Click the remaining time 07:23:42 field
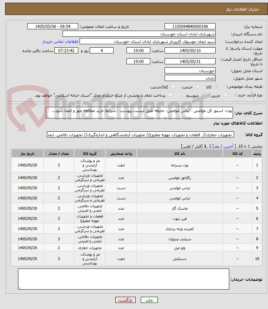The image size is (268, 309). [x=66, y=50]
